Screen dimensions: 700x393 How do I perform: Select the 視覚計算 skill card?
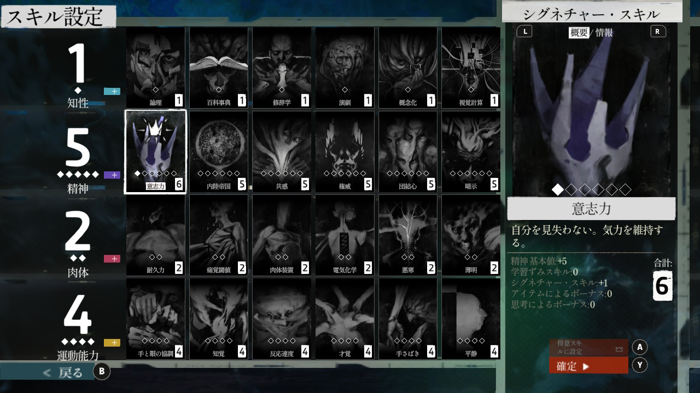point(471,68)
